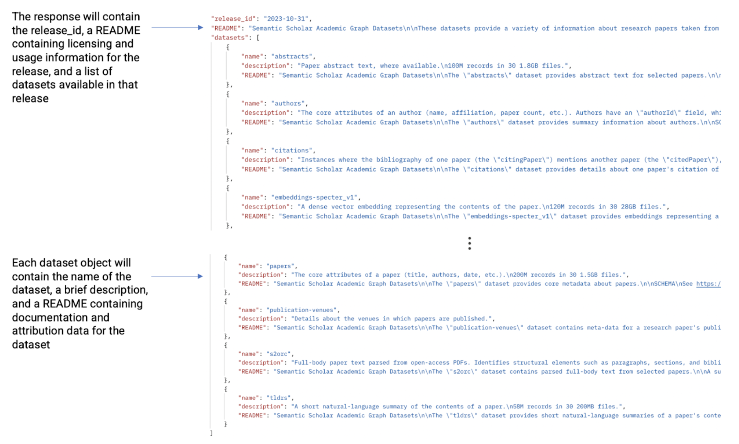
Task: Click the closing square bracket at bottom
Action: 211,433
